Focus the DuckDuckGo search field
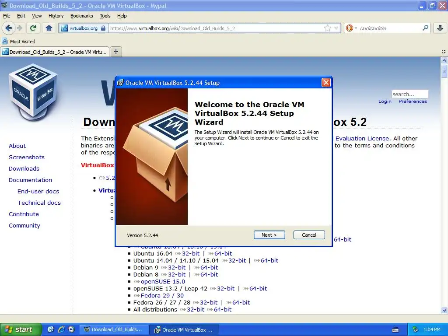 pos(389,28)
